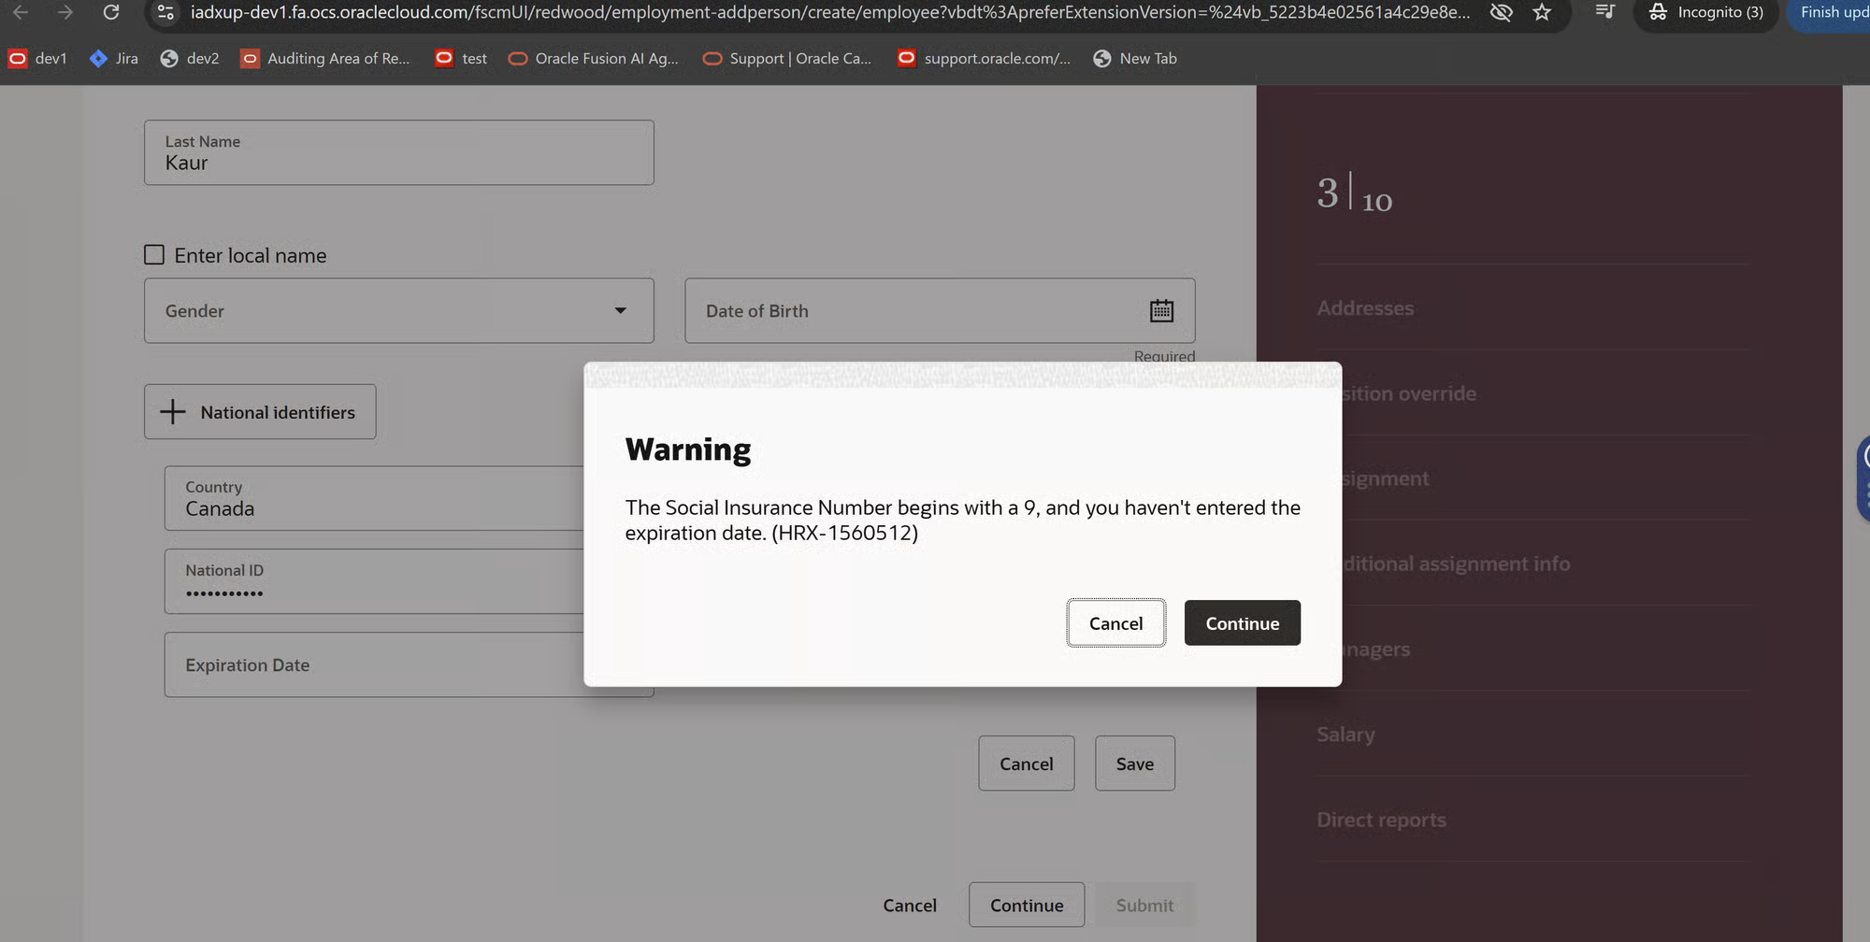Click the Date of Birth field

click(940, 310)
